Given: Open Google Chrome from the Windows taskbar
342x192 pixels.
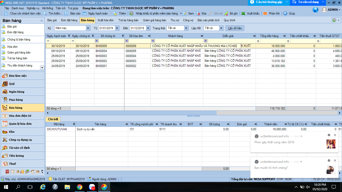Looking at the screenshot, I should 80,187.
